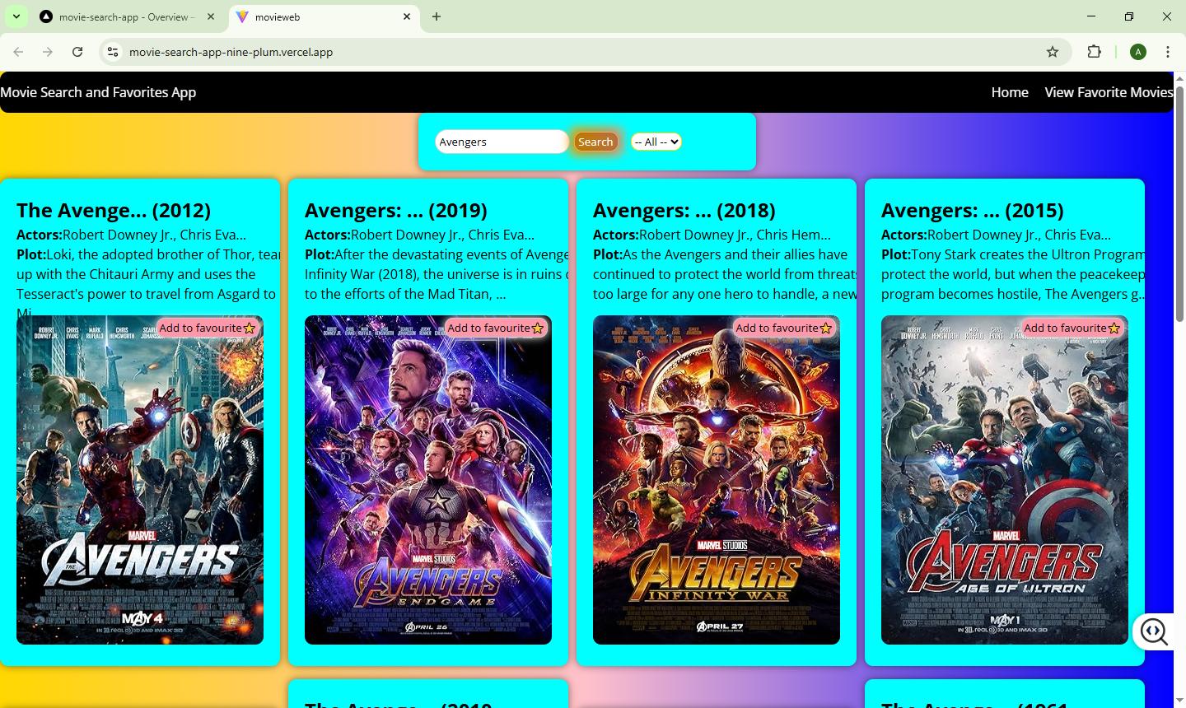This screenshot has width=1186, height=708.
Task: Click actors line of 2018 movie card
Action: (712, 235)
